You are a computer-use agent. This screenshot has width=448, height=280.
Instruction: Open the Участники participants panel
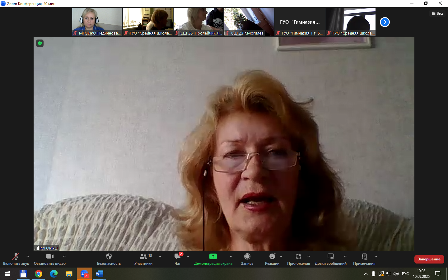[143, 259]
